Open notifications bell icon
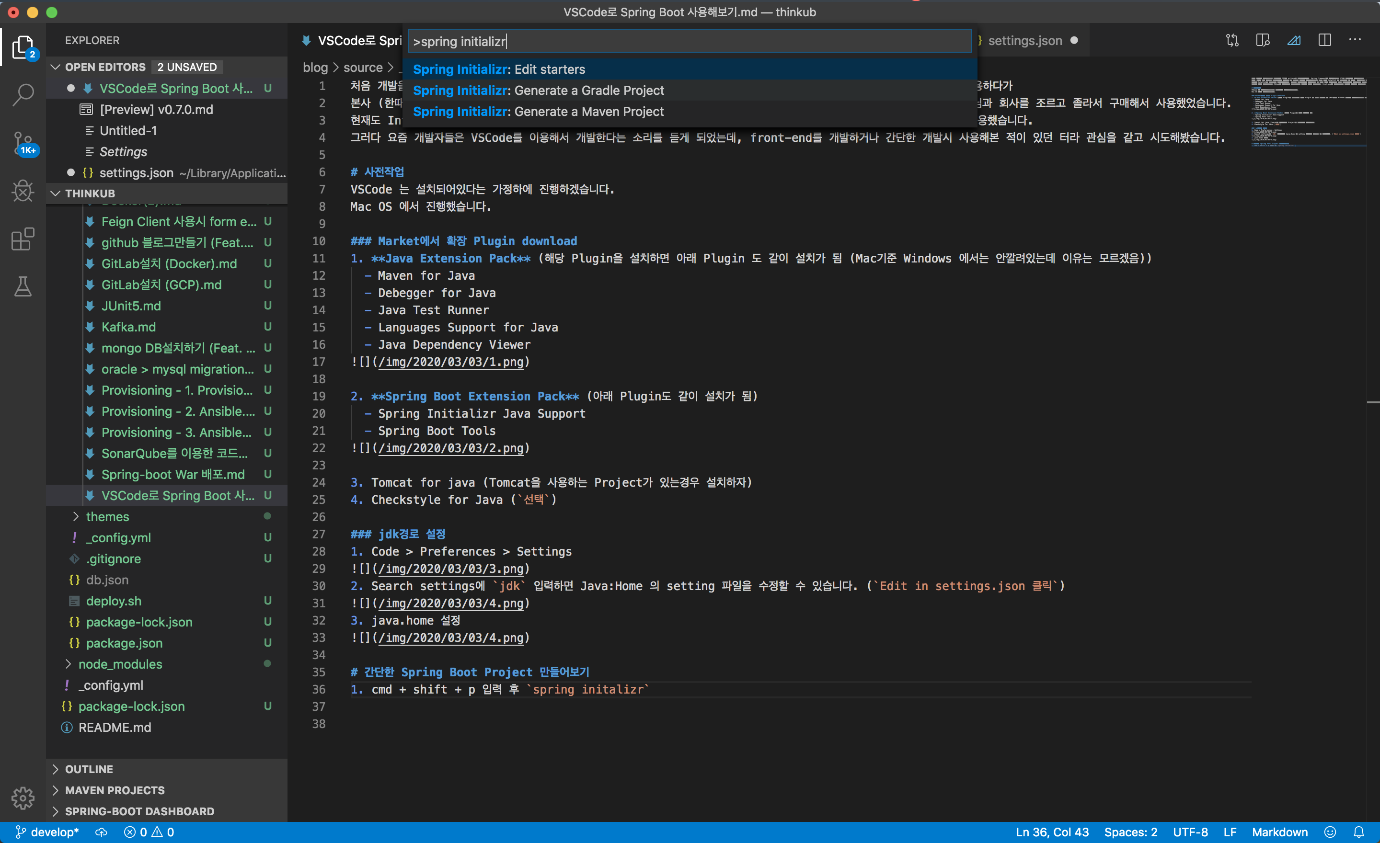This screenshot has width=1380, height=843. coord(1359,832)
